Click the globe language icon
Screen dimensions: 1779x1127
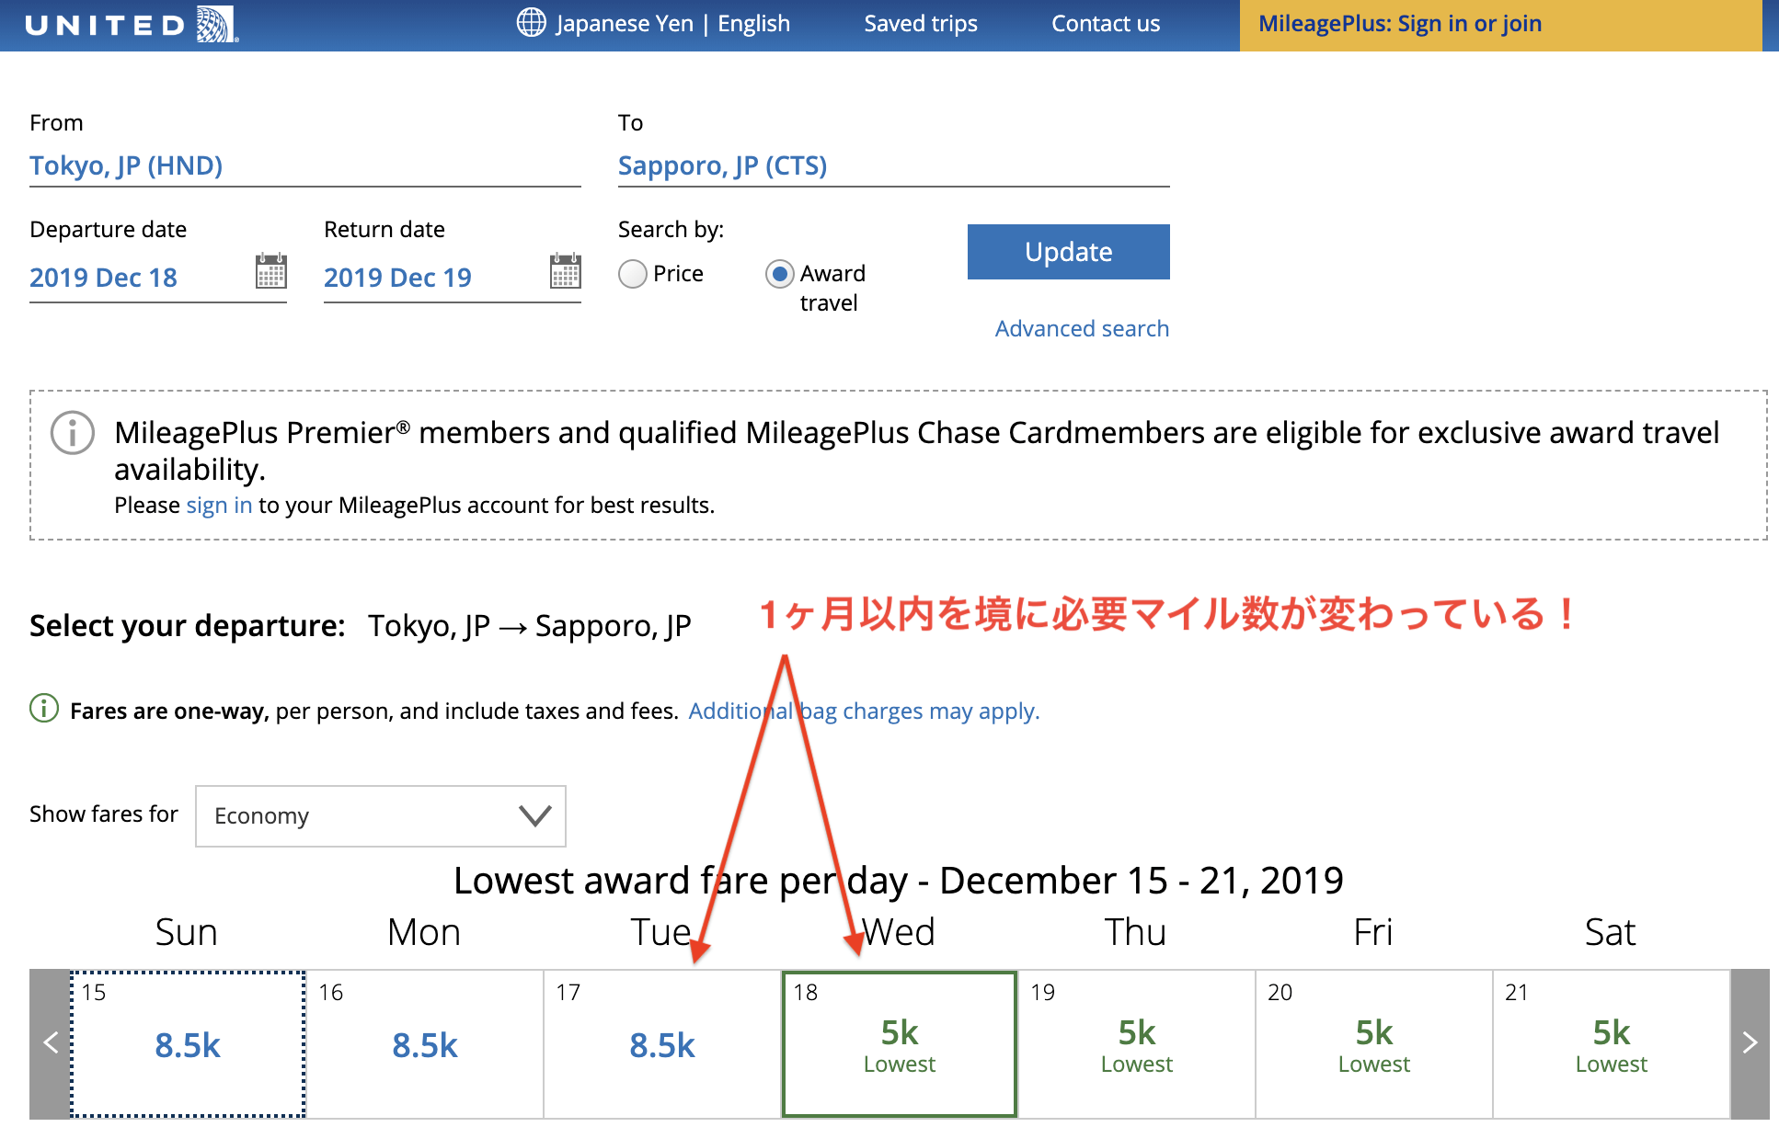[x=531, y=22]
